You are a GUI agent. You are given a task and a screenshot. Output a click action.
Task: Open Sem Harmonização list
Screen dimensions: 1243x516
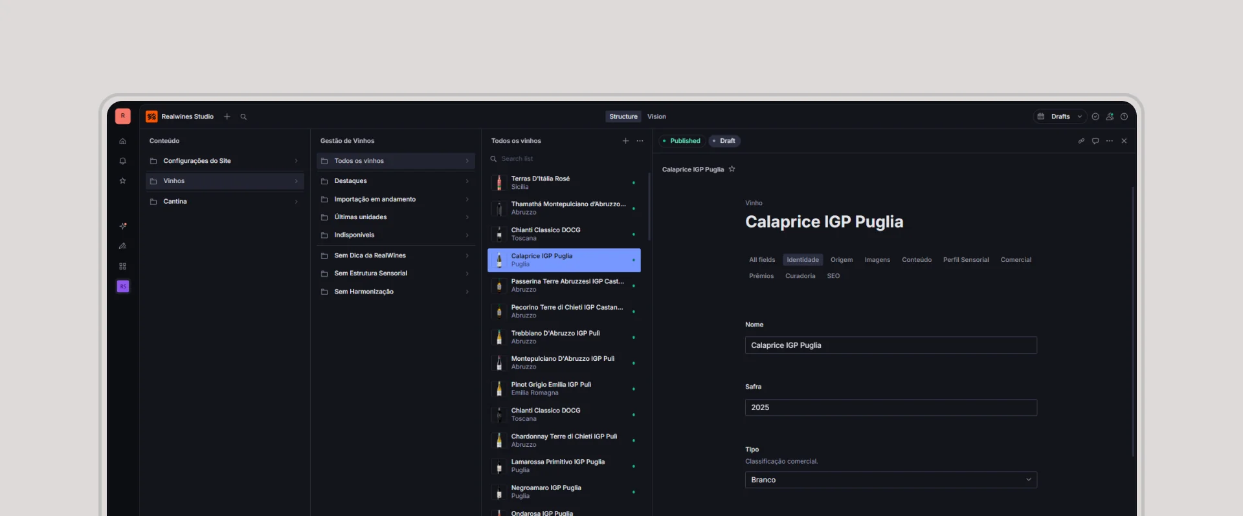396,292
